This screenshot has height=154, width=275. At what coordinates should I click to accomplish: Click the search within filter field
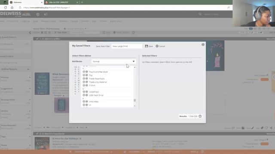click(85, 33)
